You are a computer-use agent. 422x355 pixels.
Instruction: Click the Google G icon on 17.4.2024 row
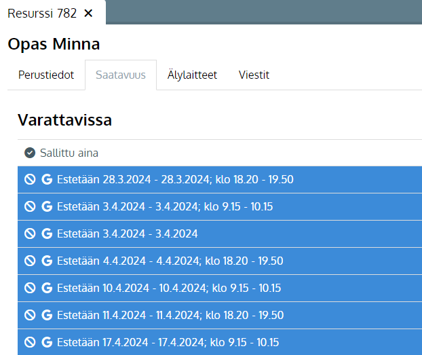[x=47, y=342]
